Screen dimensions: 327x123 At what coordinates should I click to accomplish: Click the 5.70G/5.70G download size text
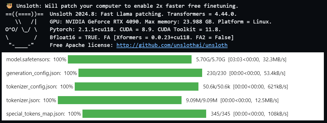coord(211,59)
